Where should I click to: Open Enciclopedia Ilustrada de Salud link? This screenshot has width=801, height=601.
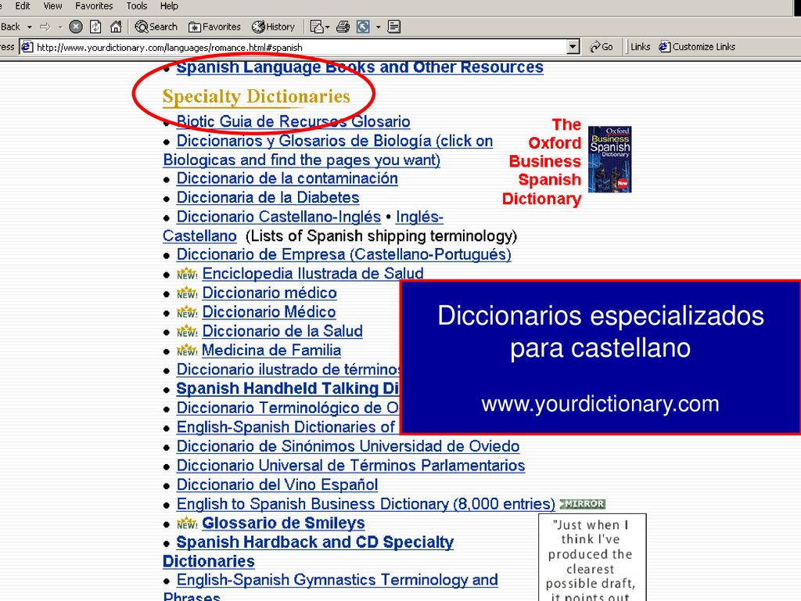tap(313, 274)
